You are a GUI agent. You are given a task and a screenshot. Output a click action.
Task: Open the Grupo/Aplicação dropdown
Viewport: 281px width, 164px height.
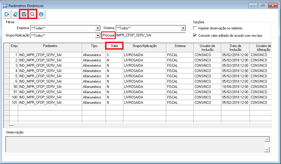coord(98,36)
